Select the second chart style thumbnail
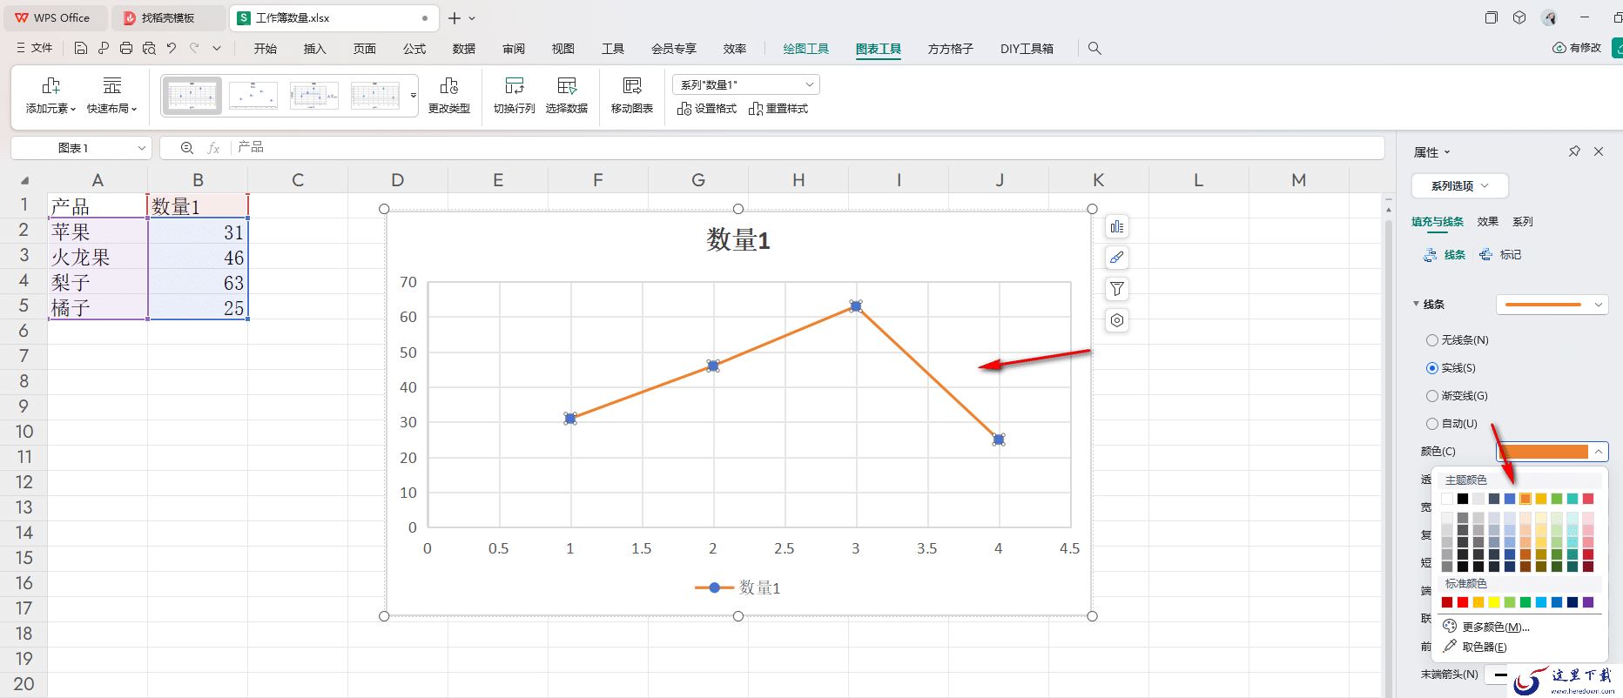The width and height of the screenshot is (1623, 698). [253, 95]
